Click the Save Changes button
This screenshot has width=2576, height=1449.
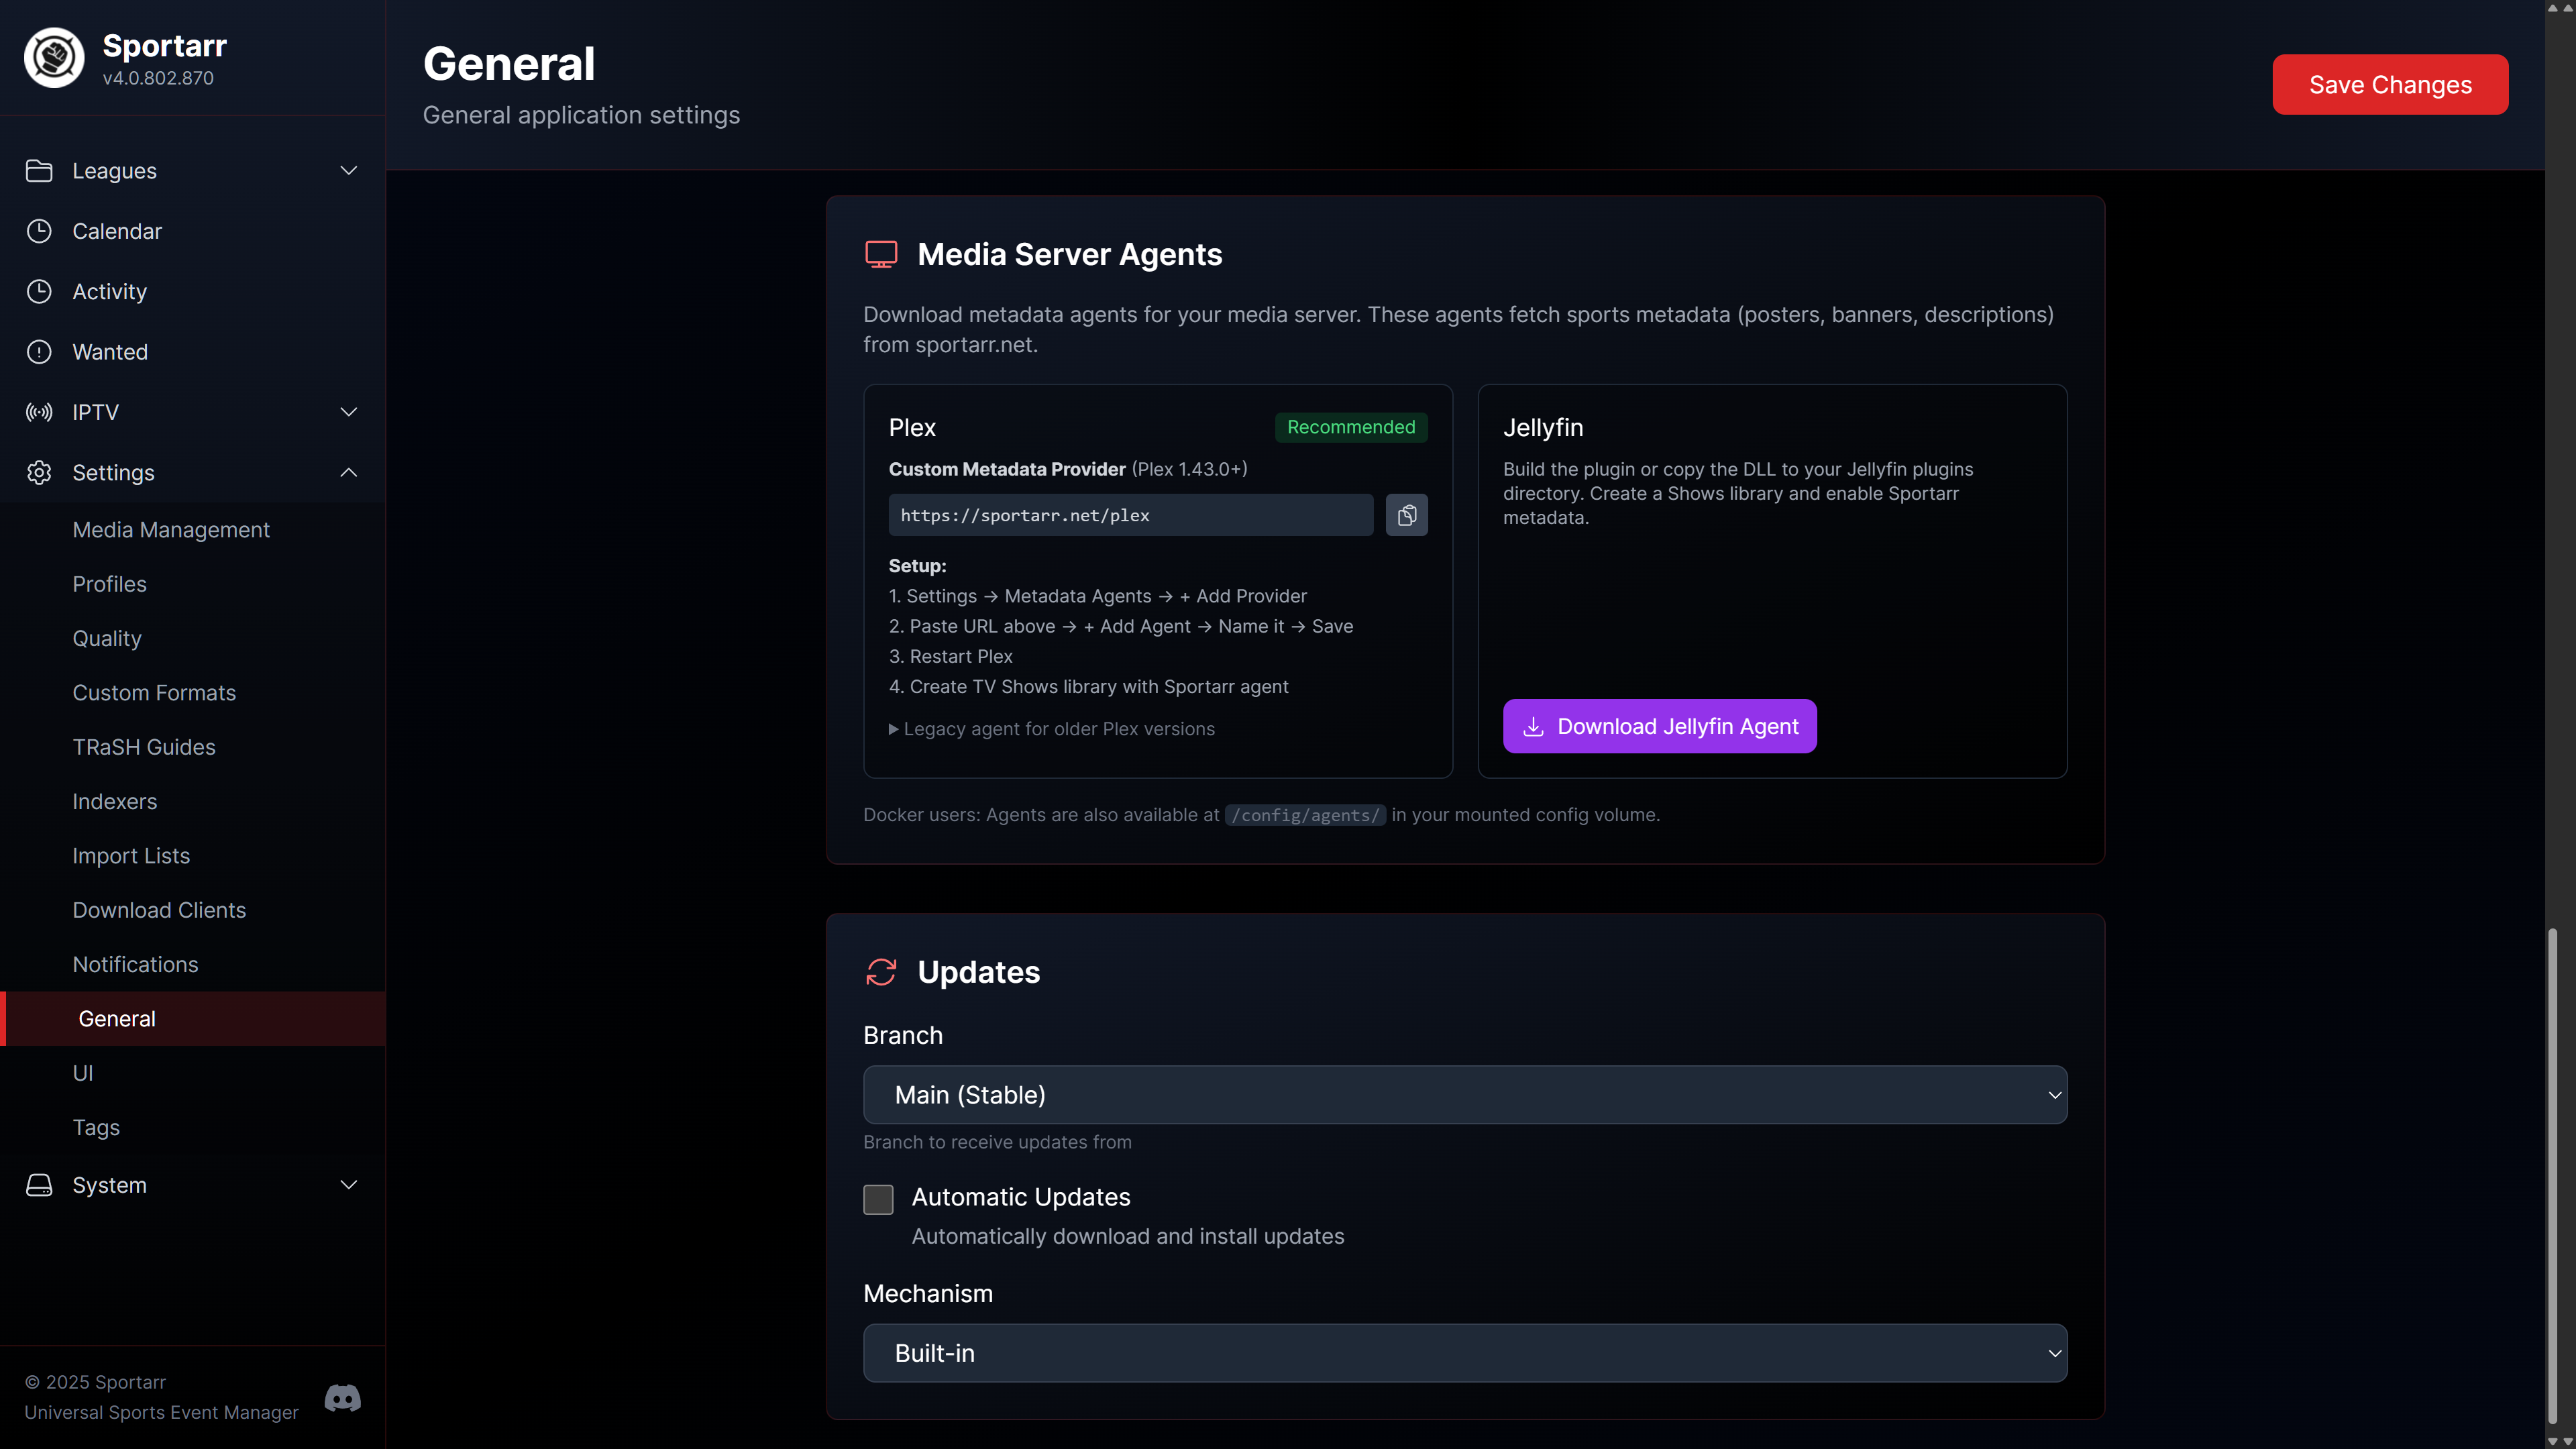[x=2390, y=85]
